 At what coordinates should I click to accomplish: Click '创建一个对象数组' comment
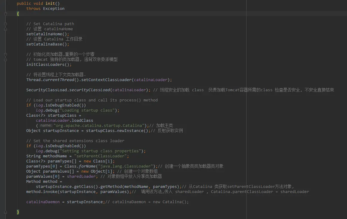pyautogui.click(x=137, y=172)
